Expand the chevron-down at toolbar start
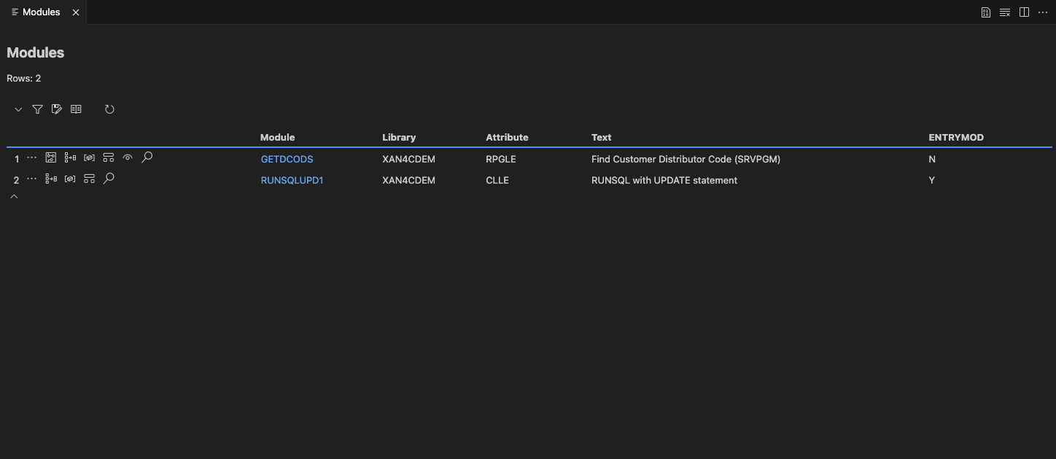Image resolution: width=1056 pixels, height=459 pixels. (18, 109)
